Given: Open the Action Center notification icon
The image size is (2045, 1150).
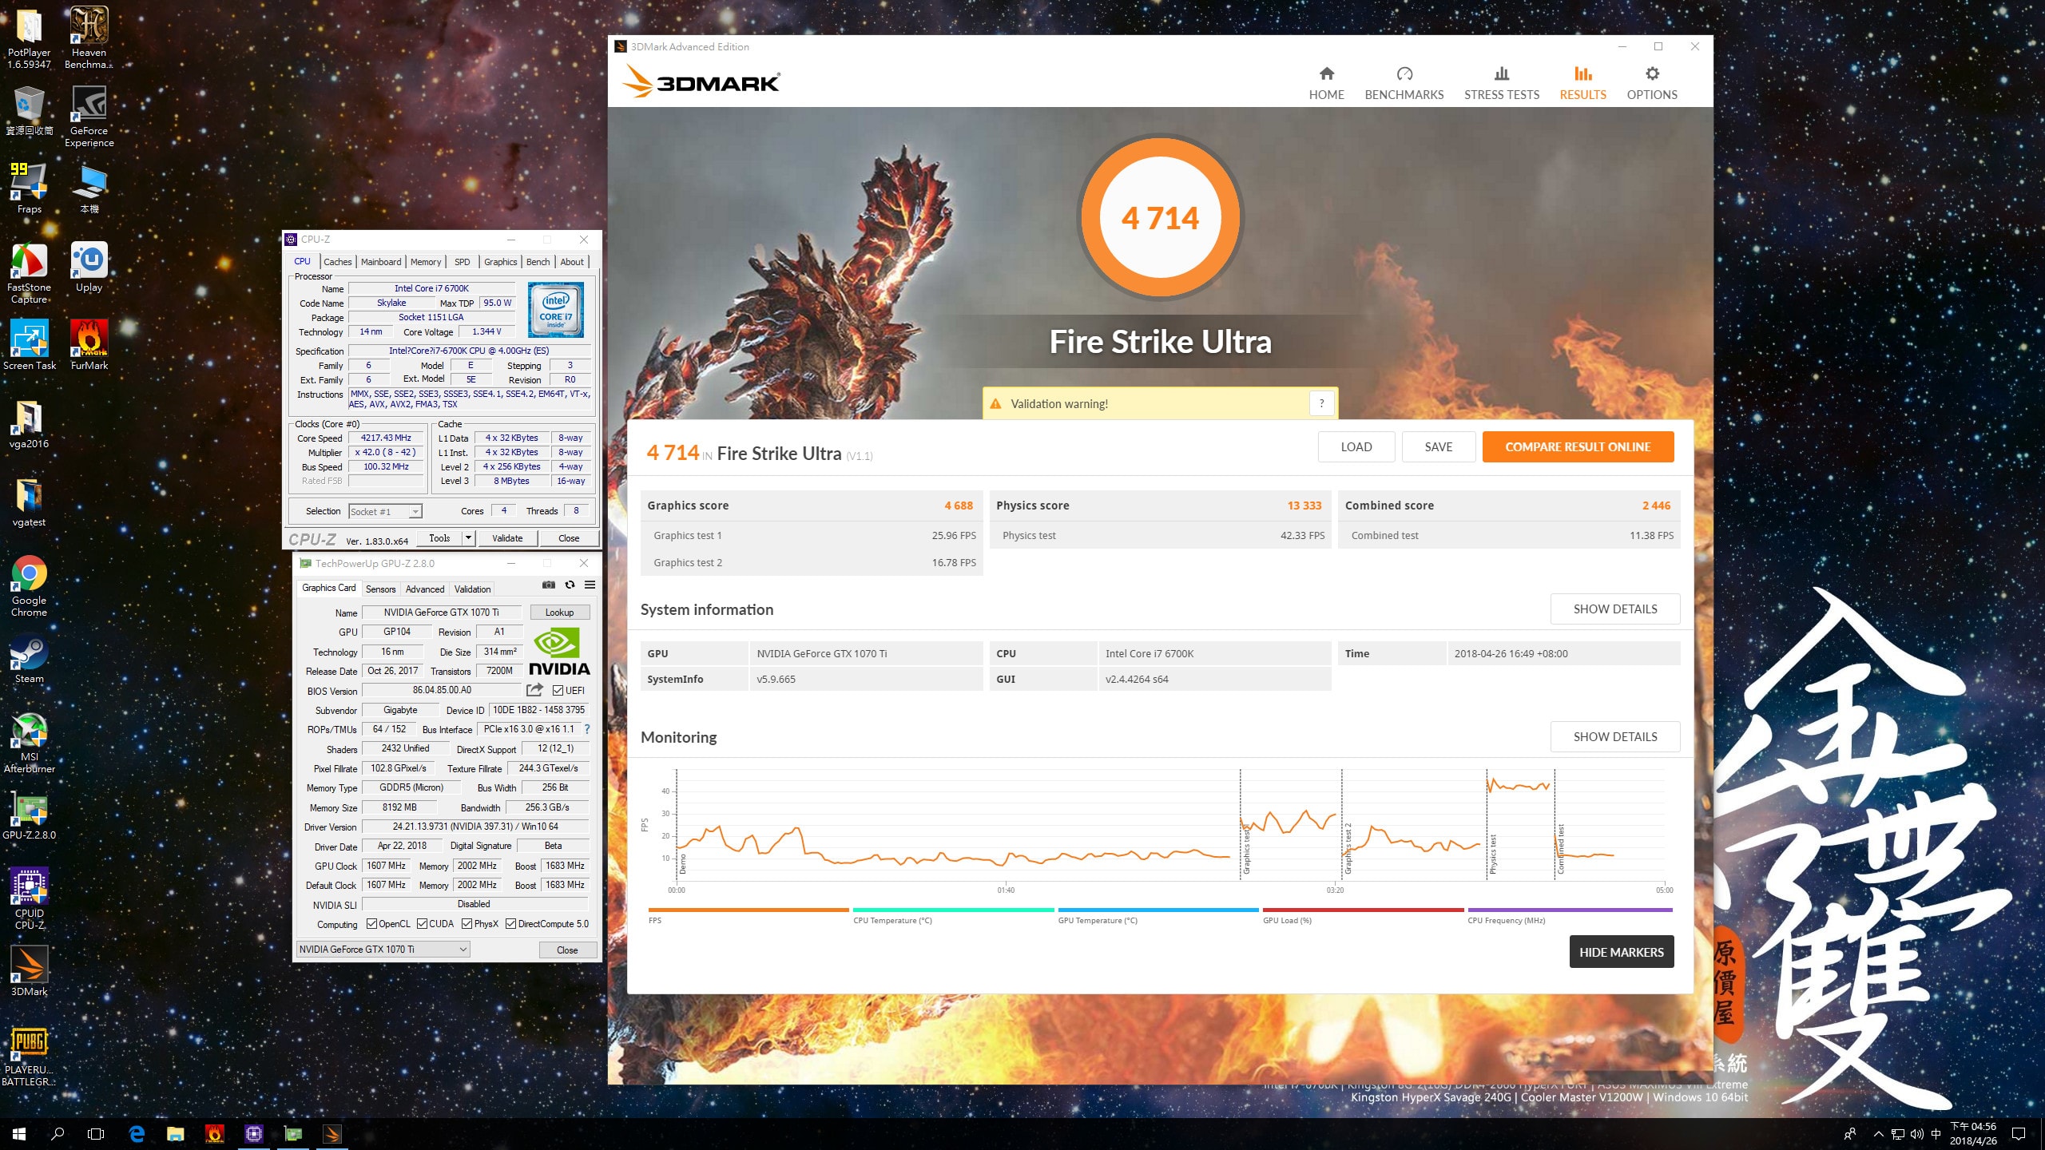Looking at the screenshot, I should (2019, 1133).
